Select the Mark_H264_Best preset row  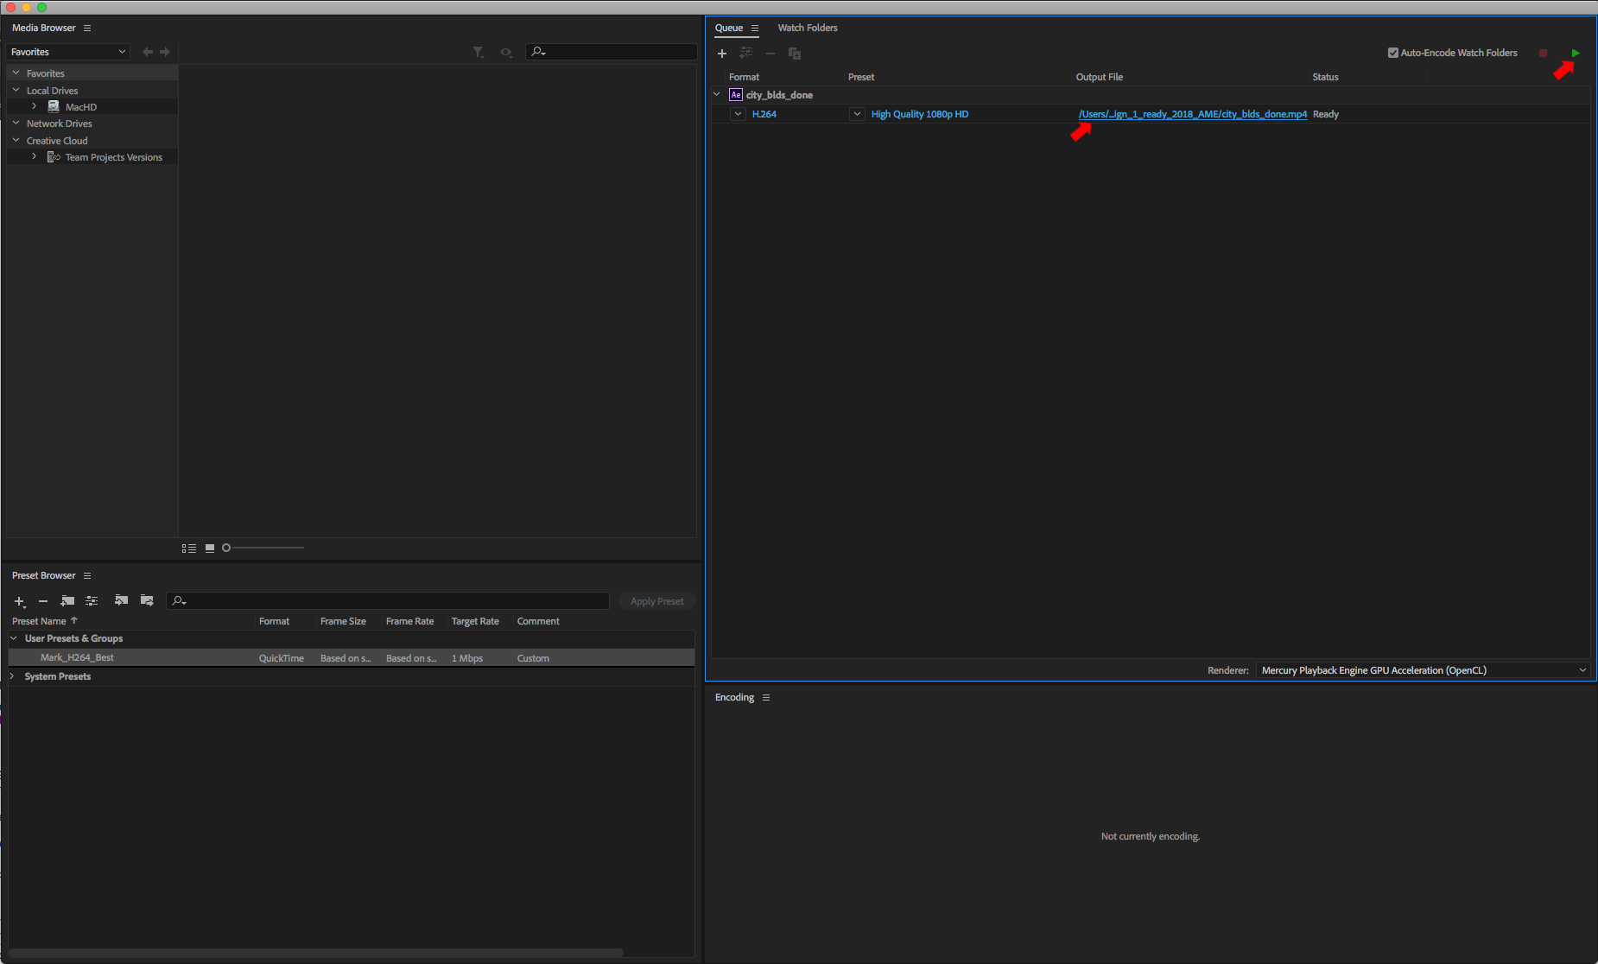click(352, 658)
